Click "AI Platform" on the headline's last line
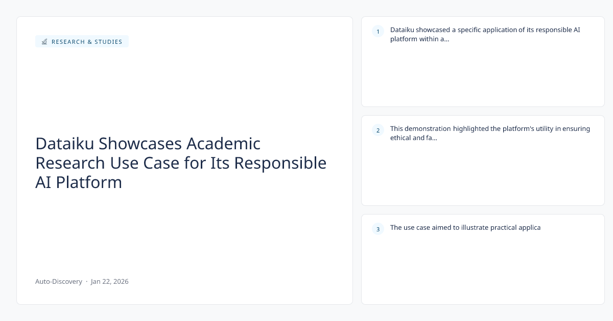Image resolution: width=613 pixels, height=321 pixels. coord(79,182)
